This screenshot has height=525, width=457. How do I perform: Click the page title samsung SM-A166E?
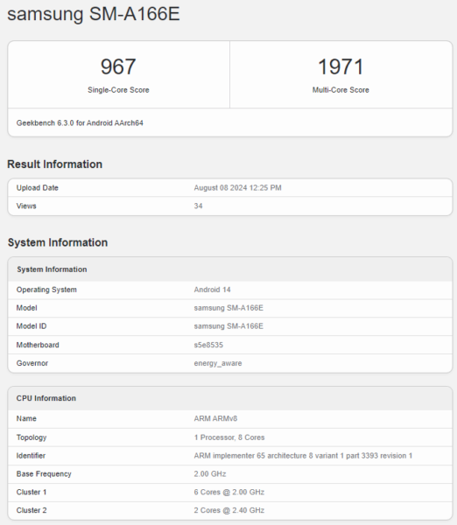pyautogui.click(x=94, y=14)
